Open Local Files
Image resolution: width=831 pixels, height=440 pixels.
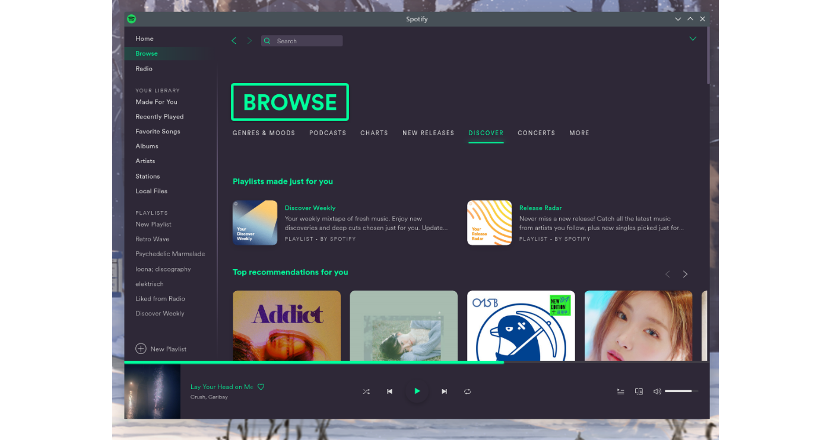point(151,191)
